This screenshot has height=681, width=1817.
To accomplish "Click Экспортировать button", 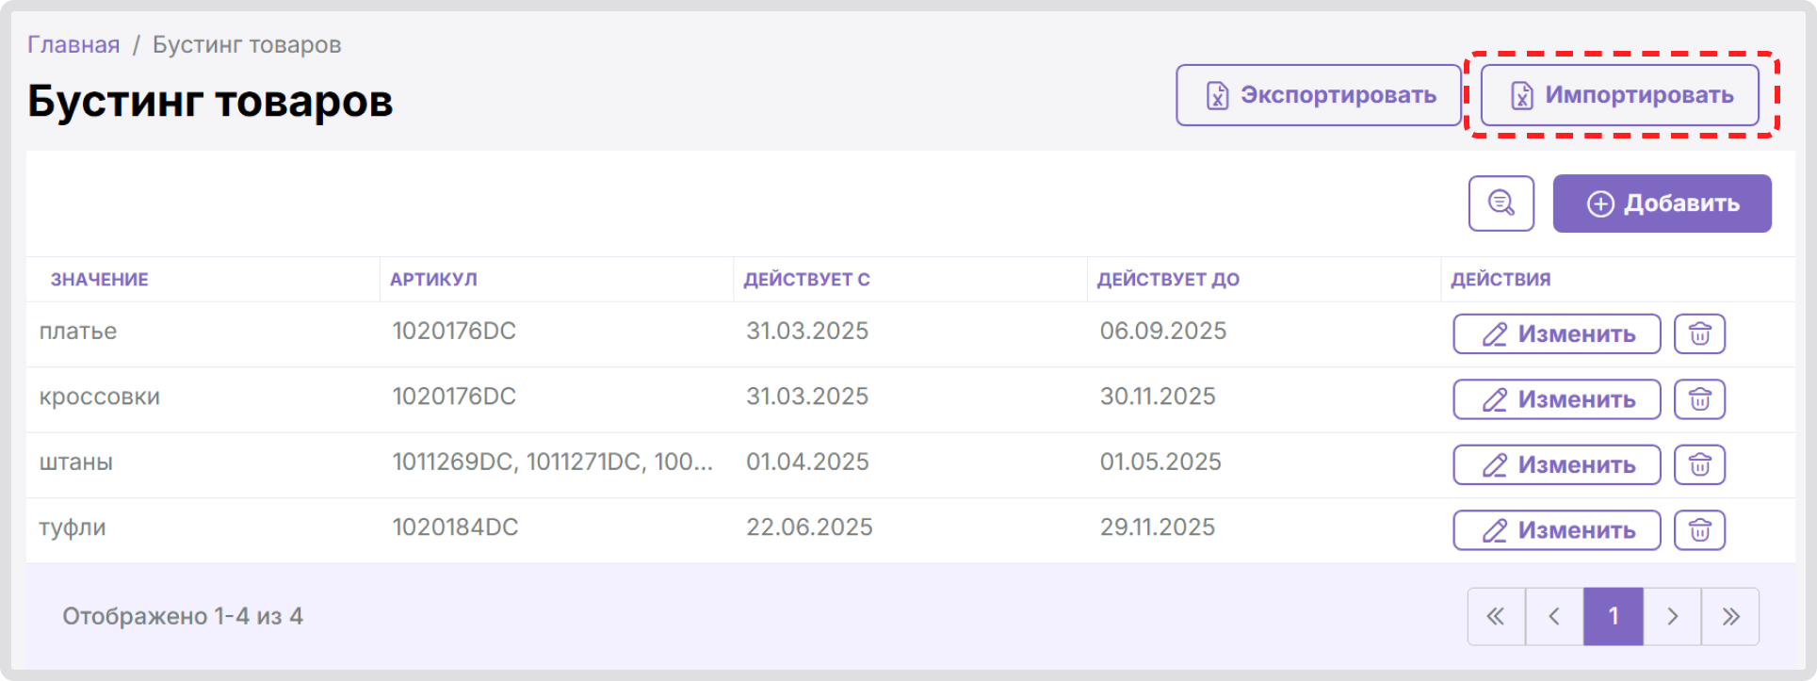I will (1319, 95).
